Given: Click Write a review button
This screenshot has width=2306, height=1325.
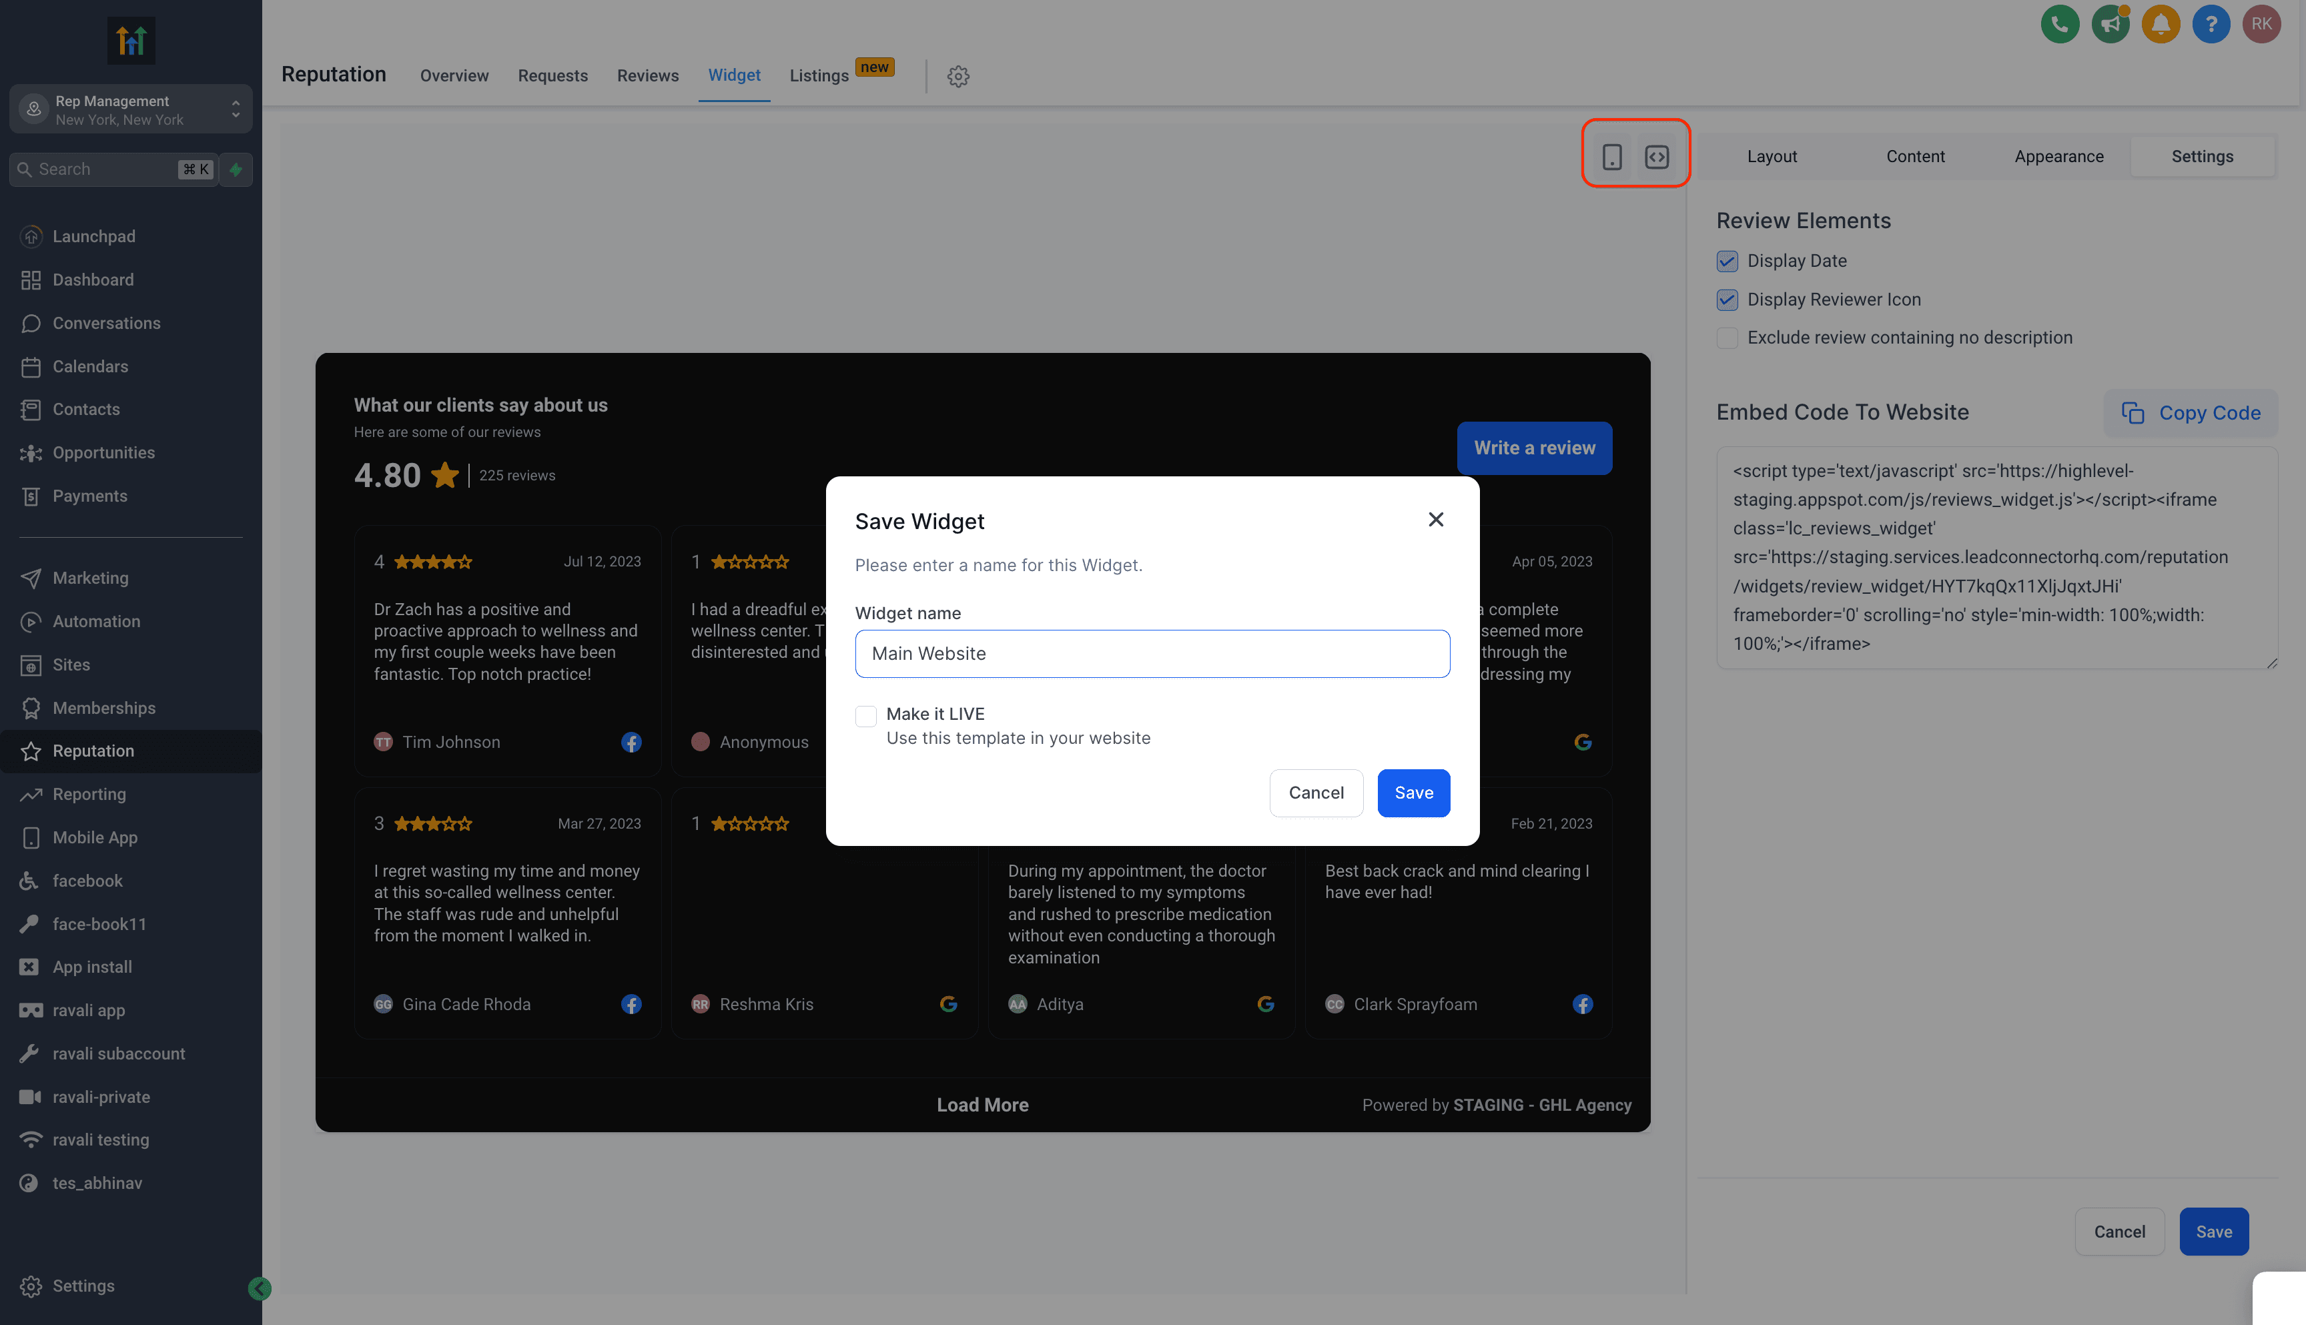Looking at the screenshot, I should click(1534, 448).
